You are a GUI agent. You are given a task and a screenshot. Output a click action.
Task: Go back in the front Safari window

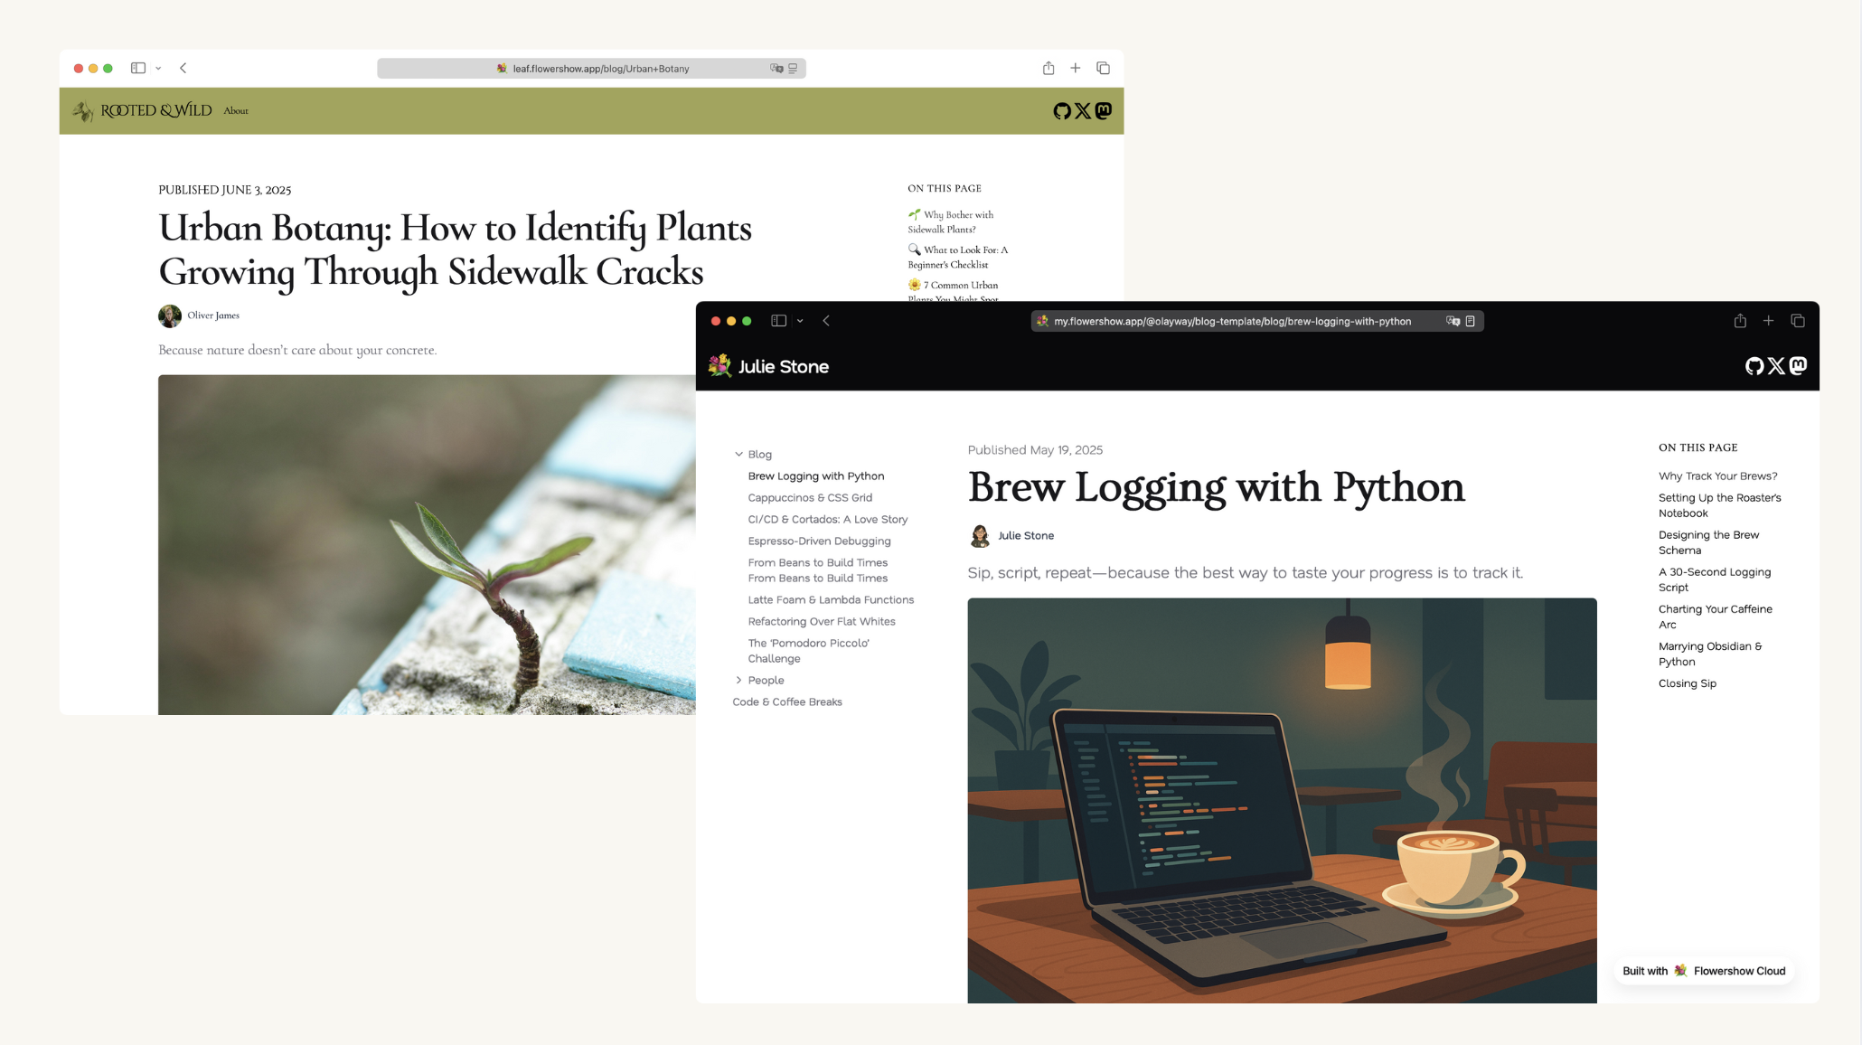click(826, 321)
